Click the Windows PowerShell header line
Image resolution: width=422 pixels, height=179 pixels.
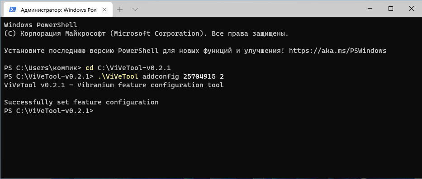tap(40, 25)
